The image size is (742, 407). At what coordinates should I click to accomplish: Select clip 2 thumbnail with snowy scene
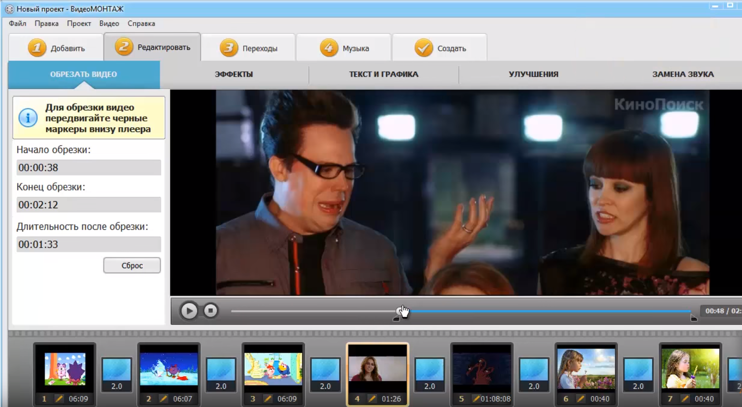pyautogui.click(x=169, y=369)
